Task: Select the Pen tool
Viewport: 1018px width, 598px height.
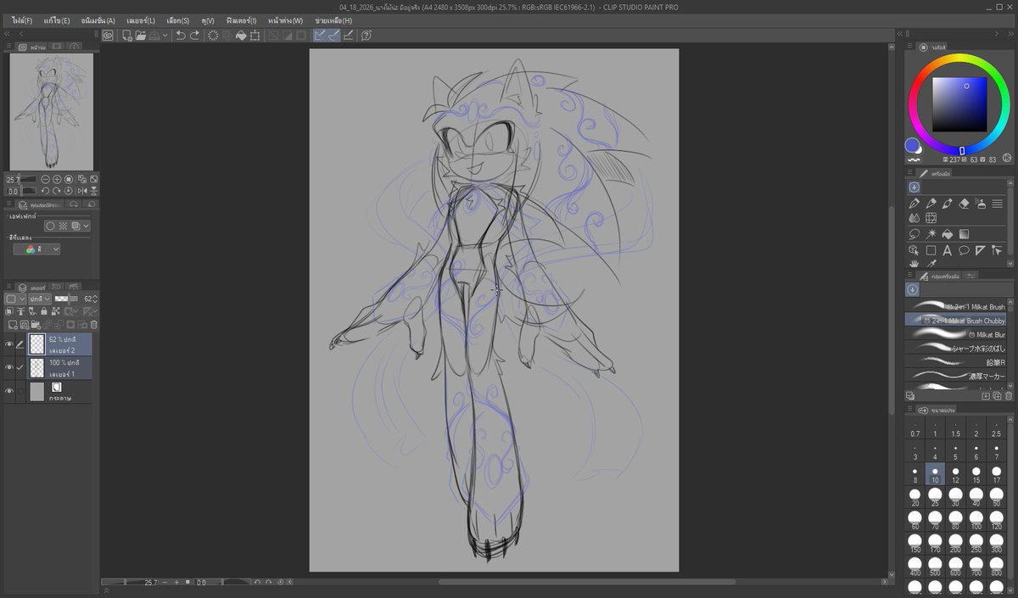Action: 915,204
